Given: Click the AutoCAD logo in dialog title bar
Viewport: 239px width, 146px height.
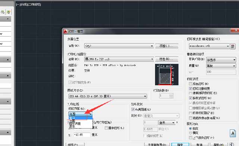Looking at the screenshot, I should 65,31.
